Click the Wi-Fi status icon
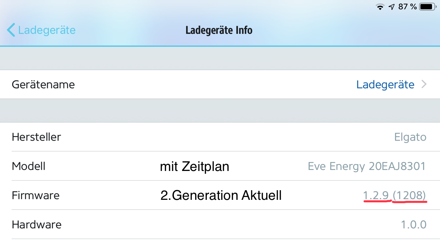This screenshot has width=440, height=241. [380, 7]
